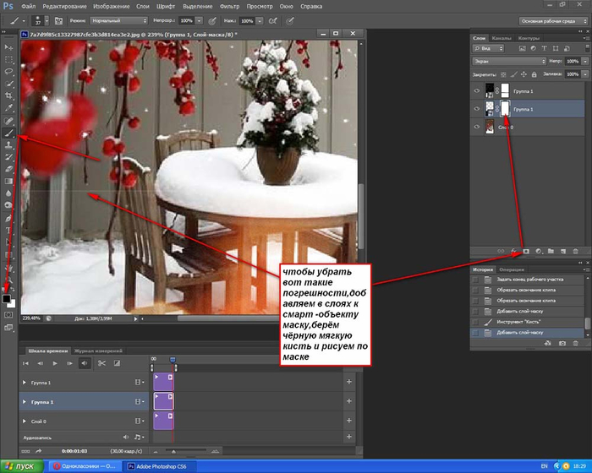Click the timeline zoom slider handle
The height and width of the screenshot is (473, 592).
[173, 451]
